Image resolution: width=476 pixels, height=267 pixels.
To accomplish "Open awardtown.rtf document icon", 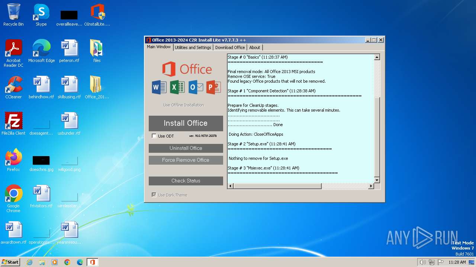I will point(13,233).
